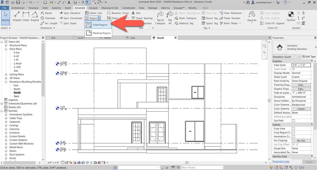Open the Elevation: South selector dropdown

coord(289,57)
